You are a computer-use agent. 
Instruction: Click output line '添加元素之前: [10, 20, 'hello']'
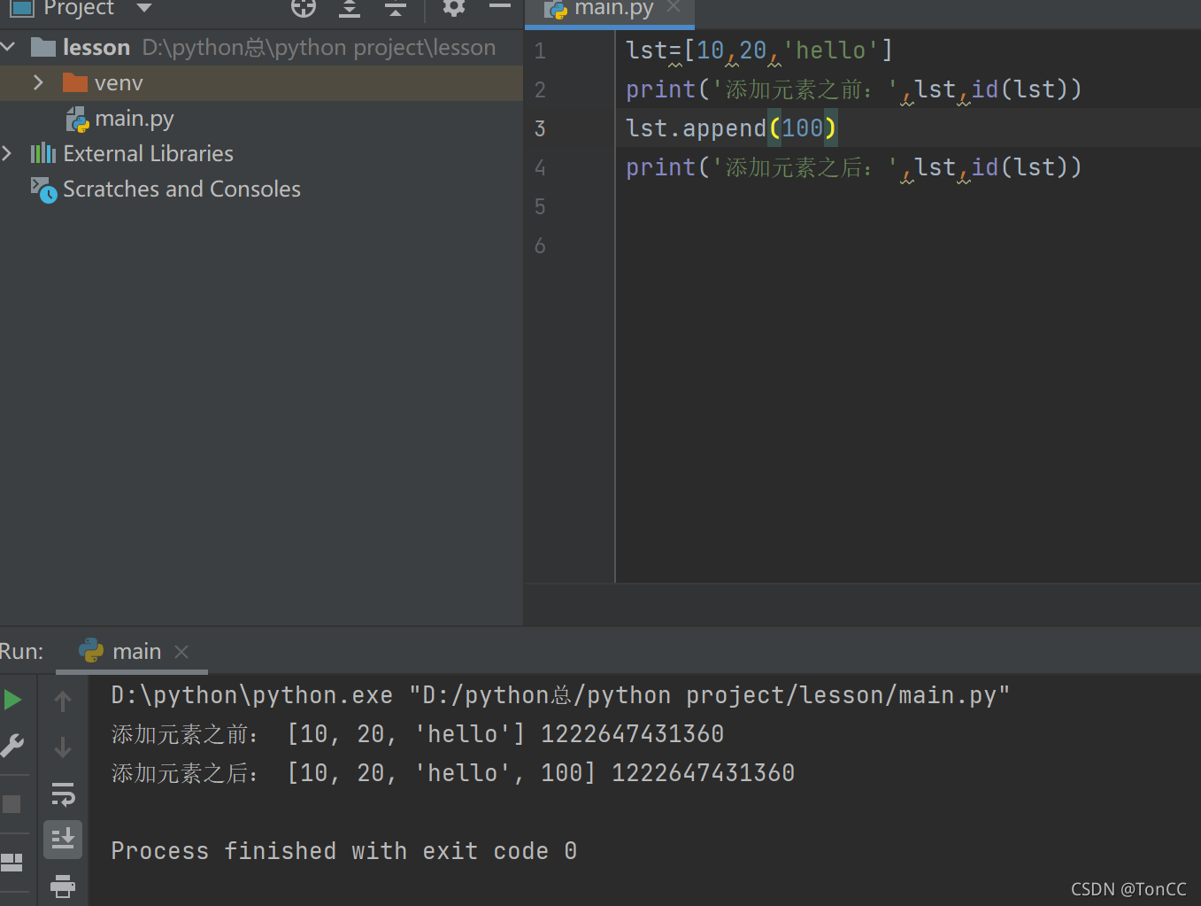coord(418,734)
